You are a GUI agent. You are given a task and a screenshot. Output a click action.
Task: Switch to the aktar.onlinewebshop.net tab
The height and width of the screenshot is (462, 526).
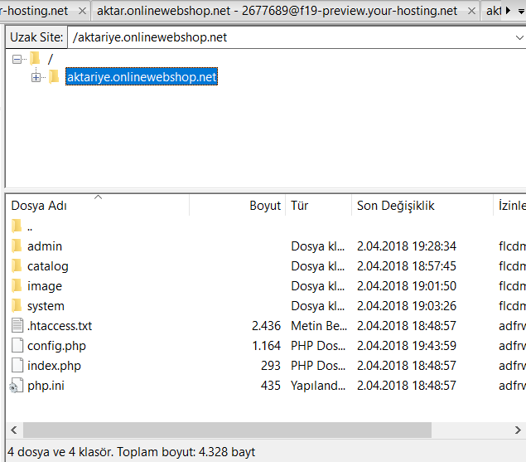coord(277,11)
